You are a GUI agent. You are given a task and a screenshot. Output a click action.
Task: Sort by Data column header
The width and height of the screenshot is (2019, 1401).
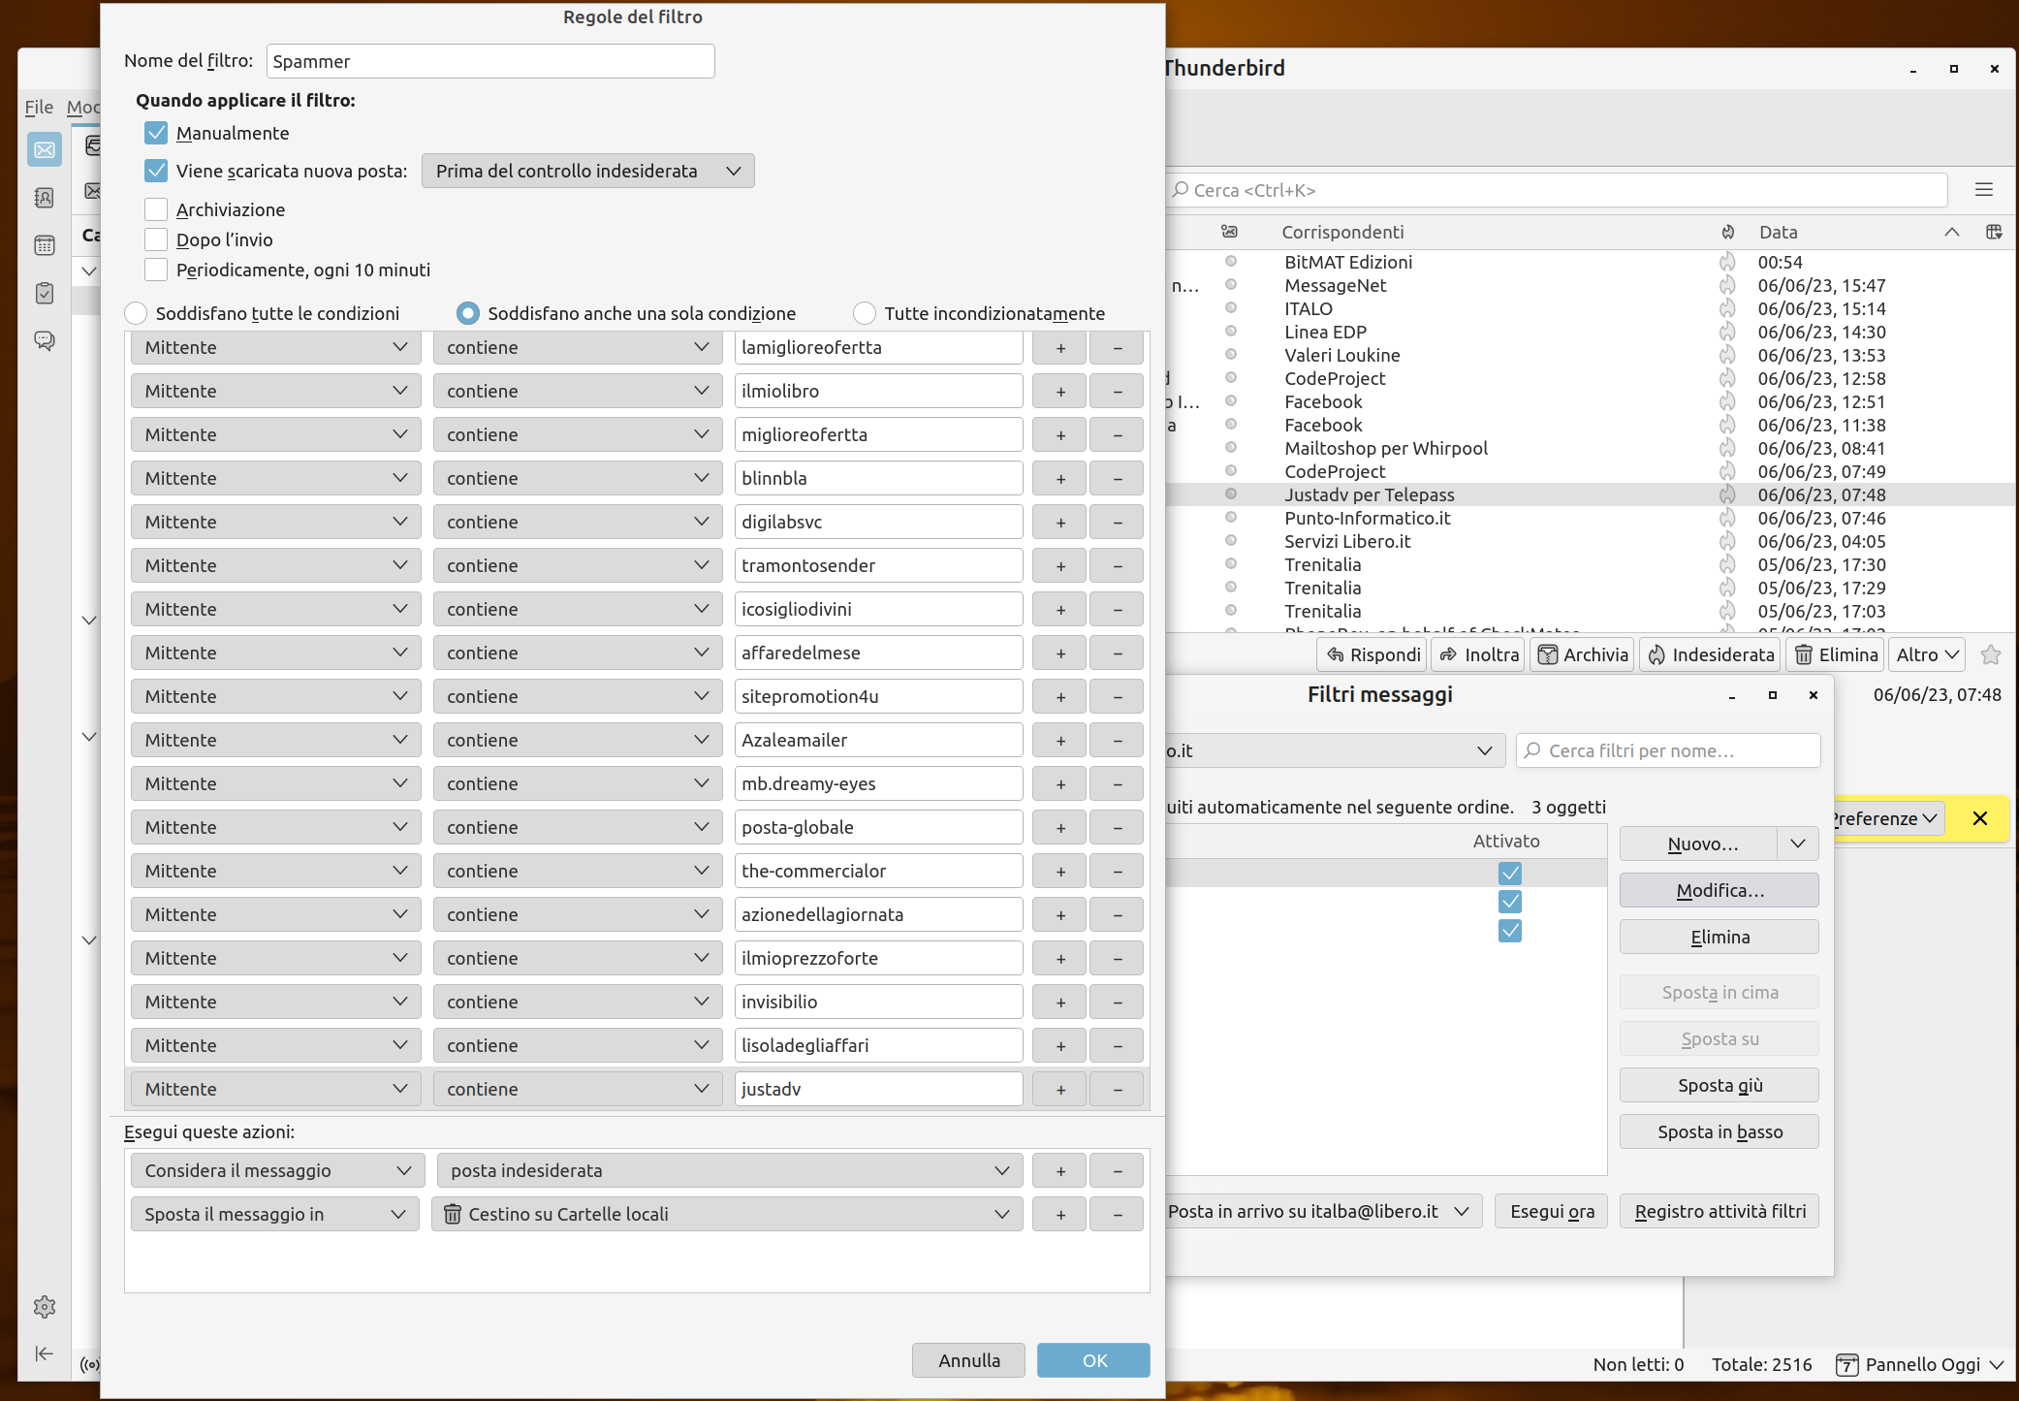tap(1778, 232)
